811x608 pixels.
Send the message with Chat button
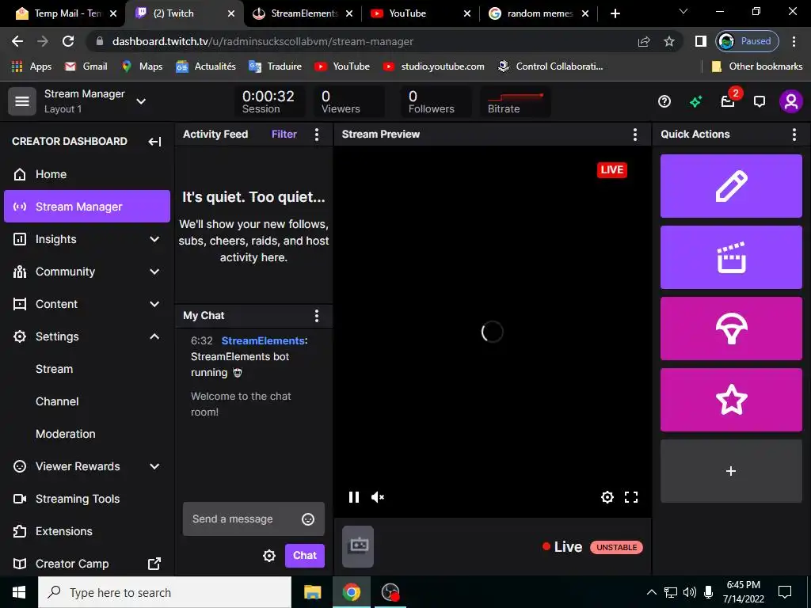(305, 555)
